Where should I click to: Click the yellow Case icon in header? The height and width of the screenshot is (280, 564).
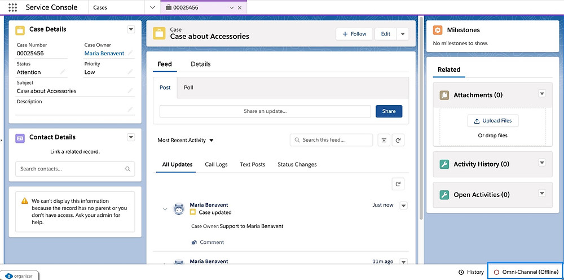[x=159, y=33]
